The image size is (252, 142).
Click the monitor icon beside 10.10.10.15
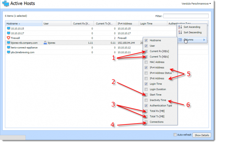pyautogui.click(x=8, y=29)
